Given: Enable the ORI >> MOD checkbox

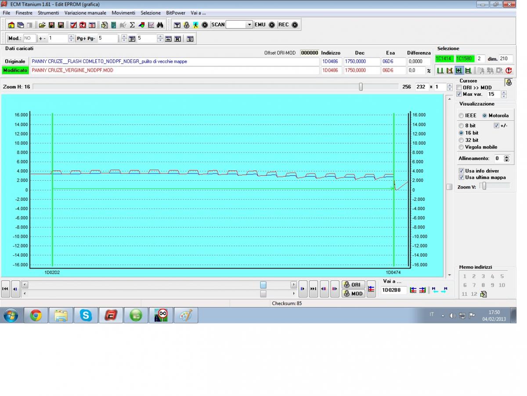Looking at the screenshot, I should click(x=459, y=87).
